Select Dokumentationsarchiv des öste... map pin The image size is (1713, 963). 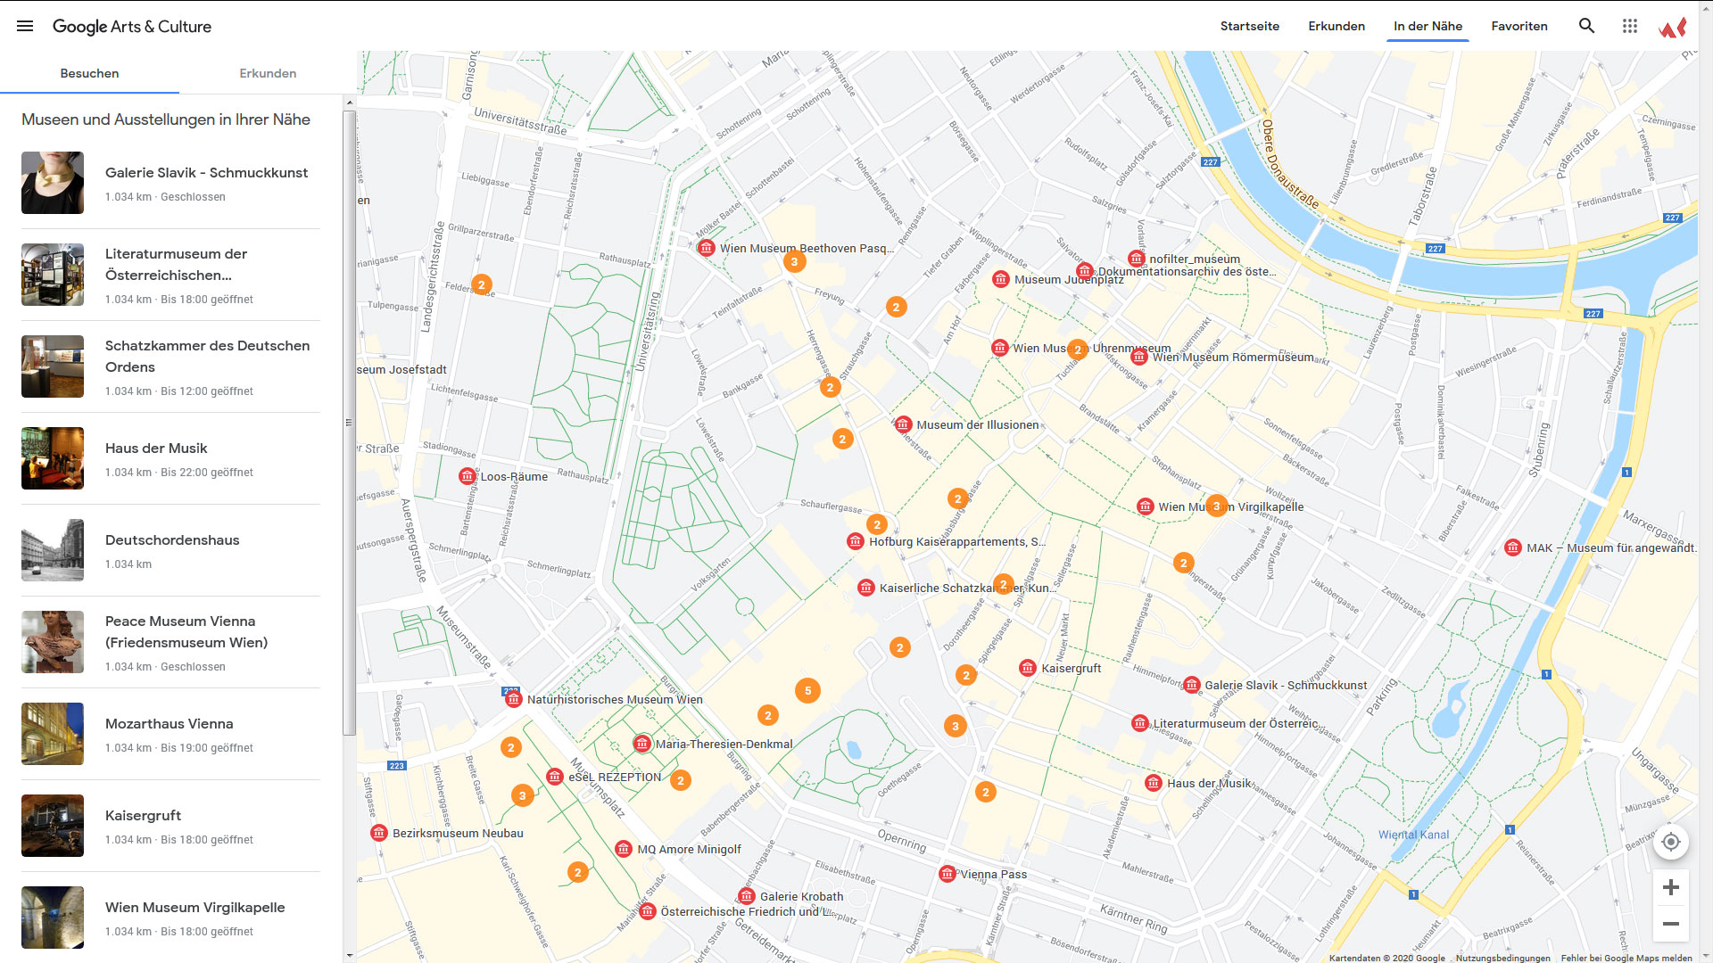coord(1085,271)
